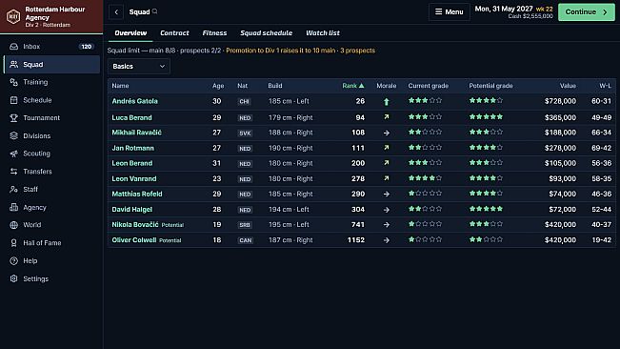Viewport: 620px width, 349px height.
Task: Click the 60-31 W-L record
Action: pyautogui.click(x=601, y=101)
